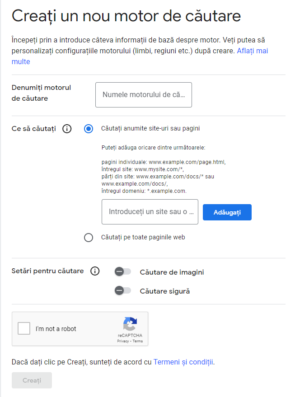Click the reCAPTCHA "Privacy" link
Screen dimensions: 295x397
(123, 341)
